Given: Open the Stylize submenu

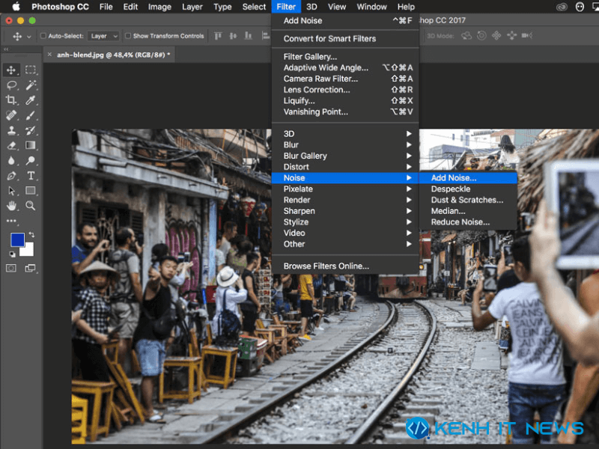Looking at the screenshot, I should [345, 222].
